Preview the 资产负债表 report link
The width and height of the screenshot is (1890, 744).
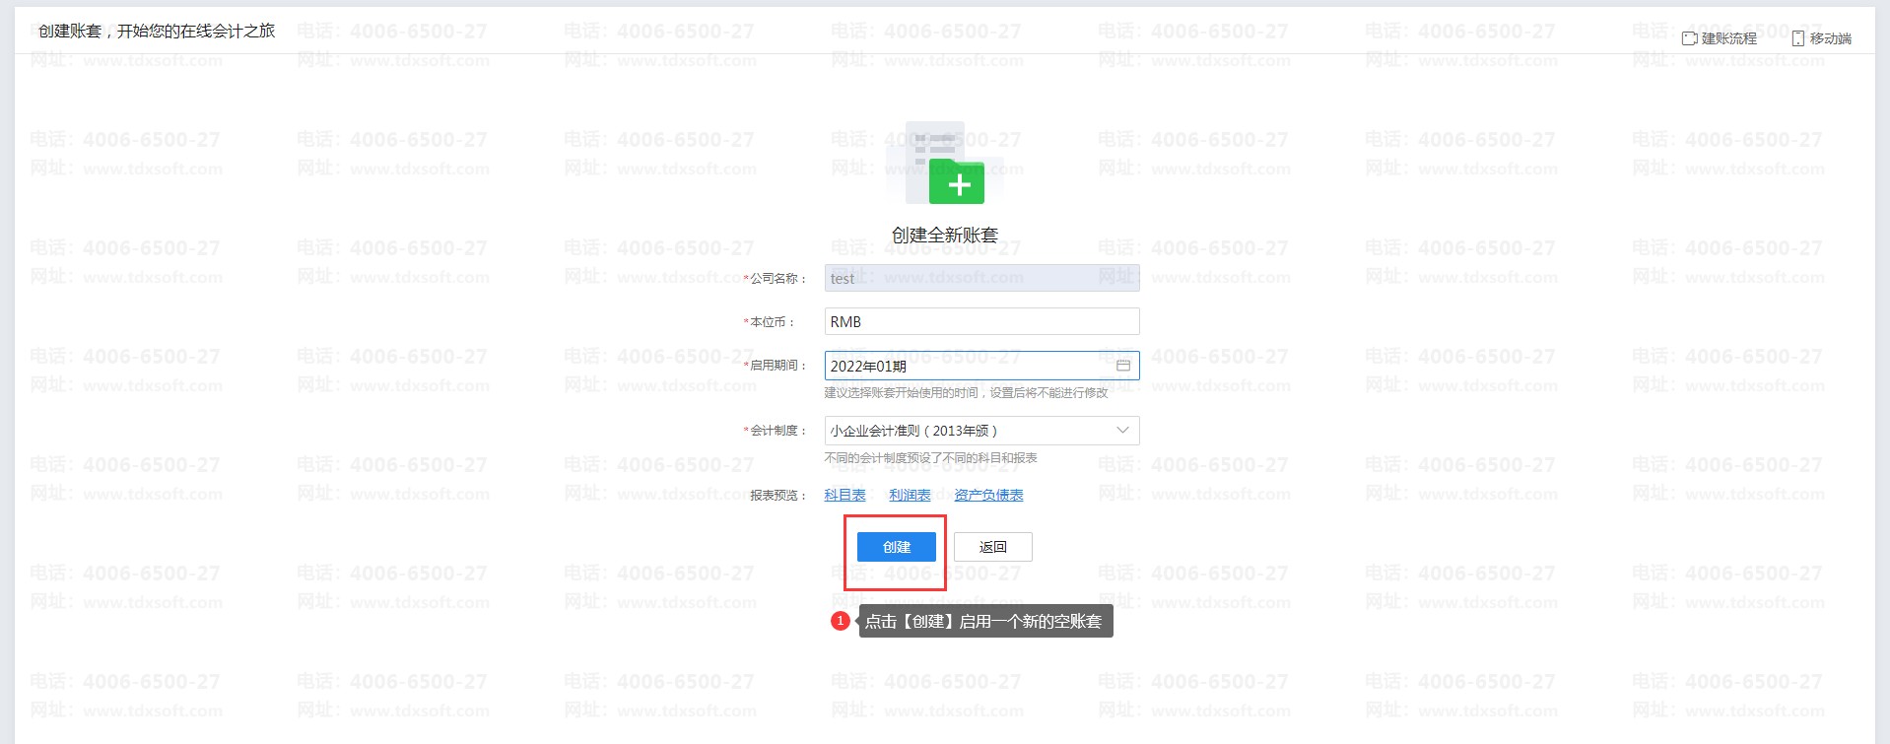click(988, 495)
